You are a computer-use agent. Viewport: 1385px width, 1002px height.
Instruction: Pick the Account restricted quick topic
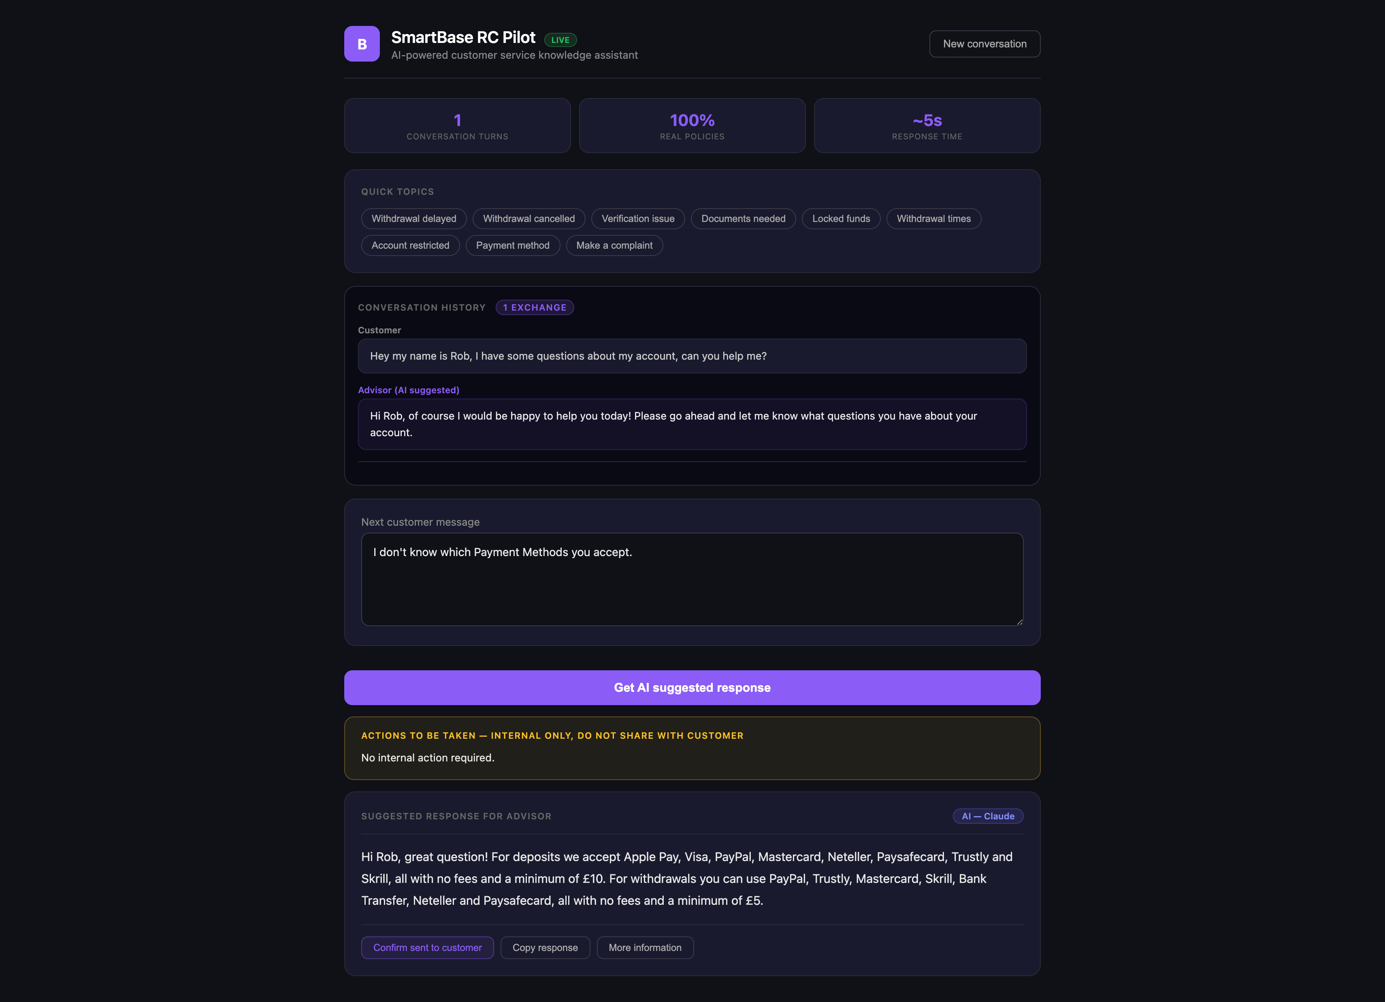[x=410, y=245]
